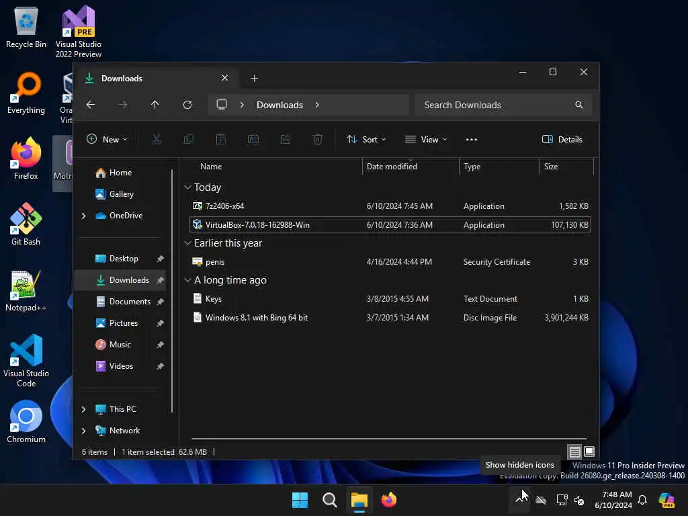Click the PC icon in address bar
The height and width of the screenshot is (516, 688).
pyautogui.click(x=222, y=104)
